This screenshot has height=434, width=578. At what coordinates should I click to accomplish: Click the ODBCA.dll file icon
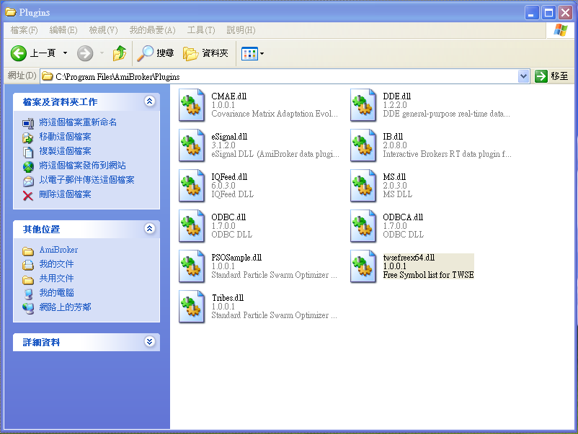click(x=363, y=226)
